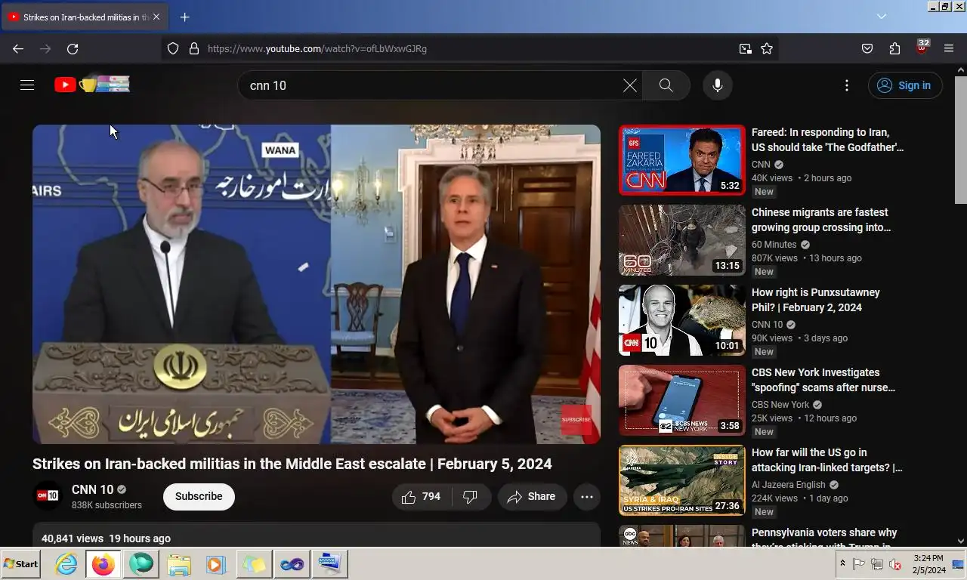
Task: Launch Internet Explorer from taskbar
Action: pos(66,564)
